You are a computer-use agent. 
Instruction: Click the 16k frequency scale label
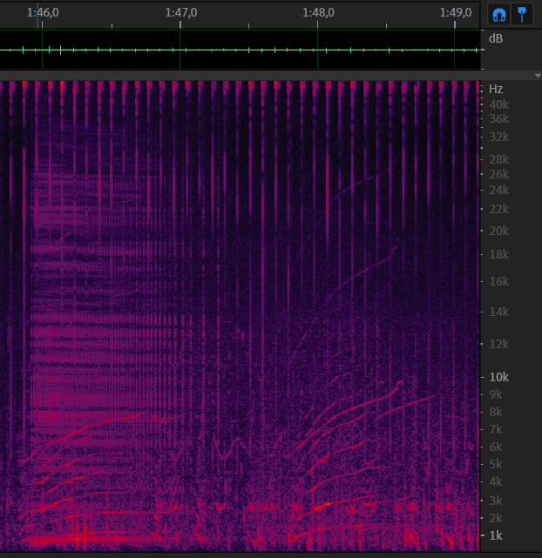tap(499, 281)
